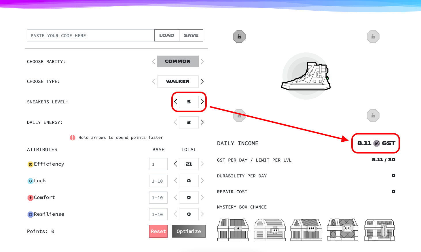This screenshot has height=252, width=421.
Task: Click the GST coin icon in daily income
Action: [x=377, y=143]
